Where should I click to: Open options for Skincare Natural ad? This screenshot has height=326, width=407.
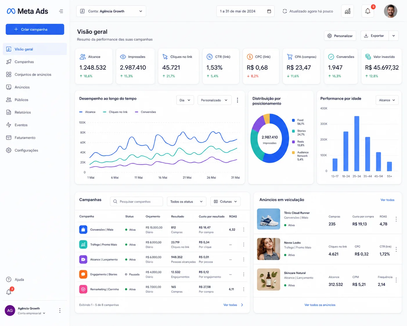(396, 280)
